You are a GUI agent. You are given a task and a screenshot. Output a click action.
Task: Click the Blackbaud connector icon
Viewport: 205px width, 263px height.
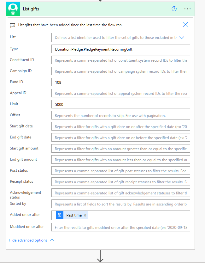(13, 9)
